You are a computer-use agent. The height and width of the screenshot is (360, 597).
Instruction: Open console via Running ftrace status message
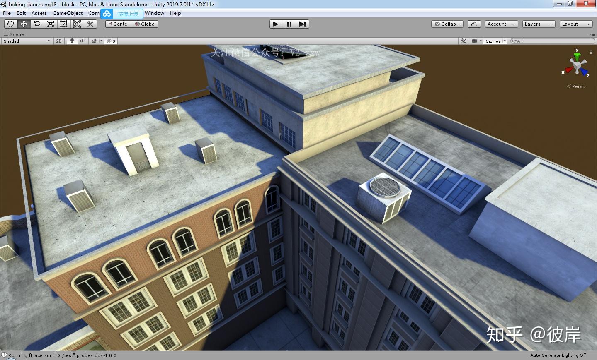[x=62, y=355]
